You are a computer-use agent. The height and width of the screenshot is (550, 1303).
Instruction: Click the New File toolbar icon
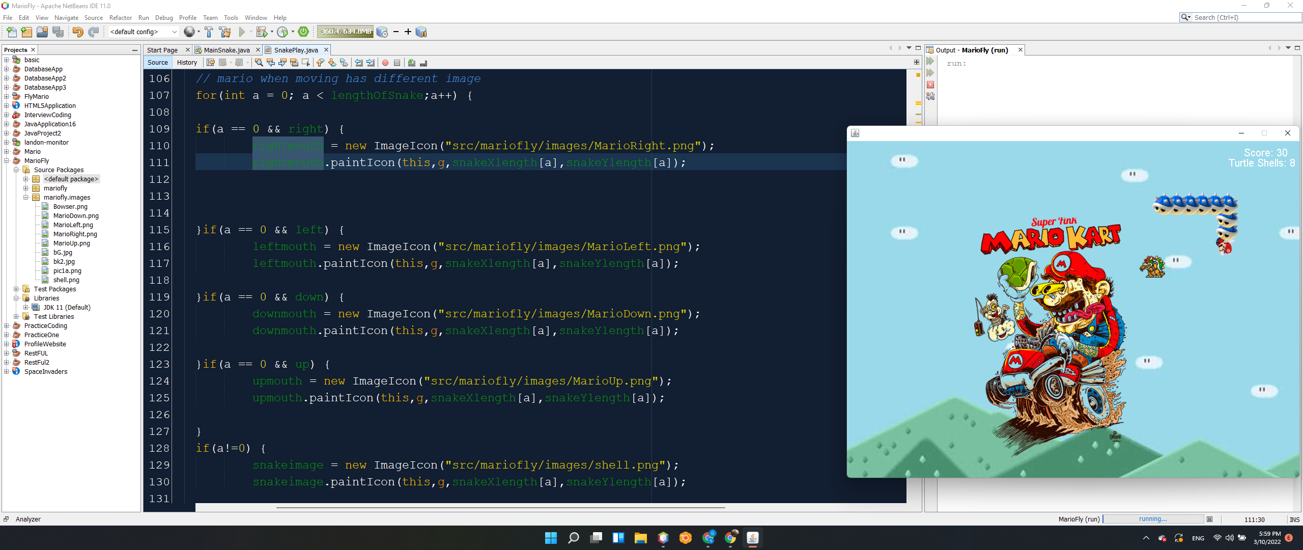point(11,32)
